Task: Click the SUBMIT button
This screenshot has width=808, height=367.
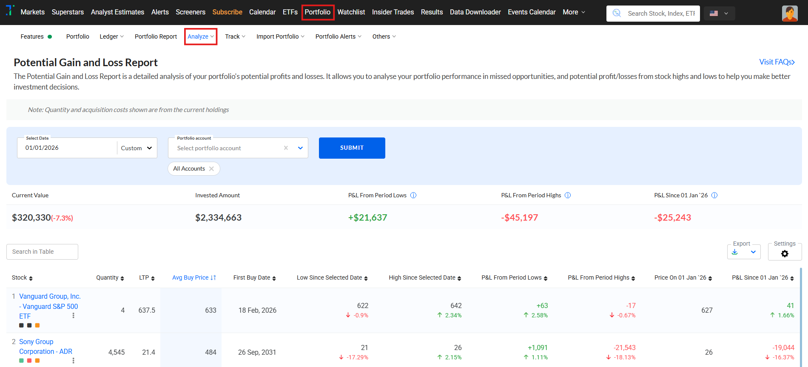Action: [352, 148]
